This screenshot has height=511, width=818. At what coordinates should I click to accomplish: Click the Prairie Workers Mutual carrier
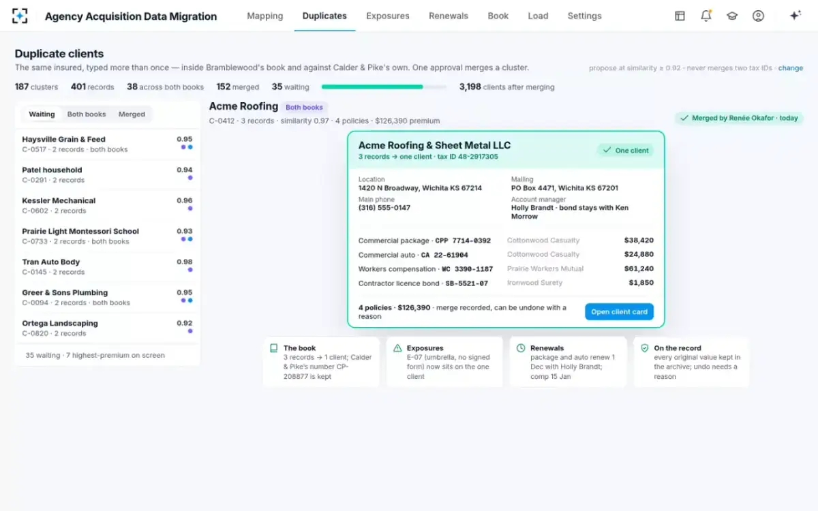[545, 269]
